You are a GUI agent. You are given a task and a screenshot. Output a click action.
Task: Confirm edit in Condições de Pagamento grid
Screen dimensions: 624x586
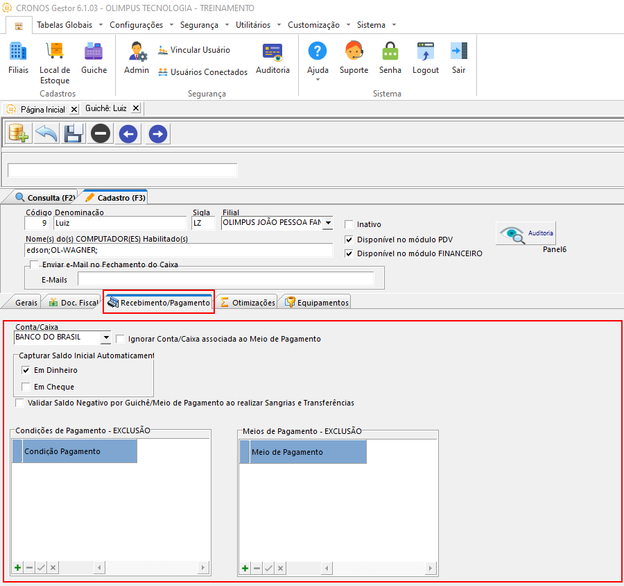[x=41, y=567]
